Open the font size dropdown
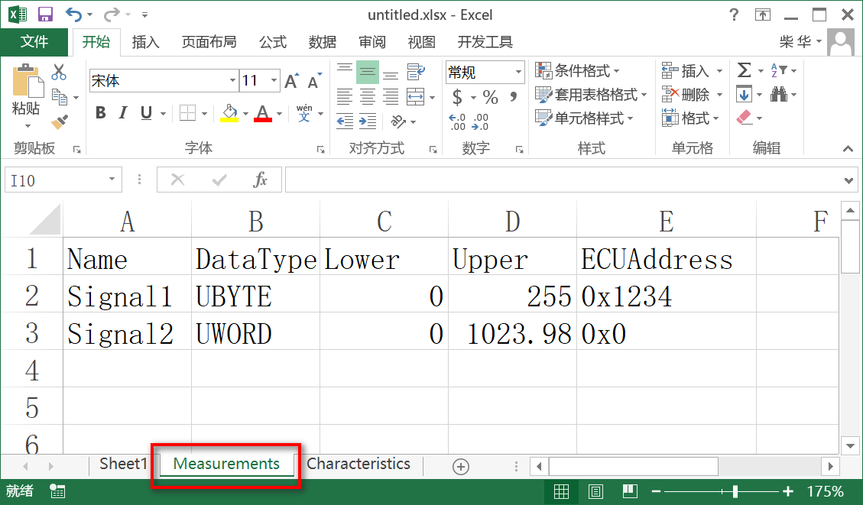The height and width of the screenshot is (505, 863). click(274, 80)
